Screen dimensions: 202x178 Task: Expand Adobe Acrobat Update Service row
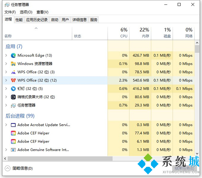click(6, 125)
